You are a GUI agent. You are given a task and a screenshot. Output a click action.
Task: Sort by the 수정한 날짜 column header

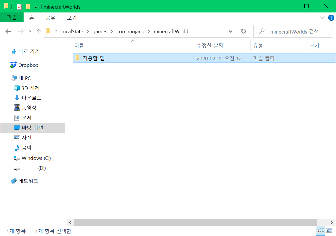(222, 46)
